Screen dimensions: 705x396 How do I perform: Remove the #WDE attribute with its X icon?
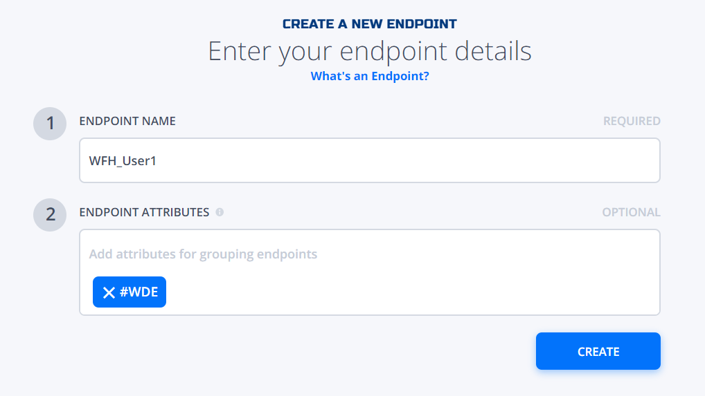(x=109, y=292)
